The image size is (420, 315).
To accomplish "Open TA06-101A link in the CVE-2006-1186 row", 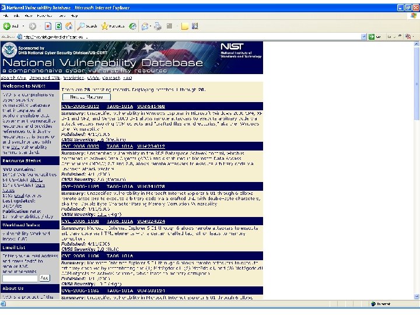I will [120, 256].
